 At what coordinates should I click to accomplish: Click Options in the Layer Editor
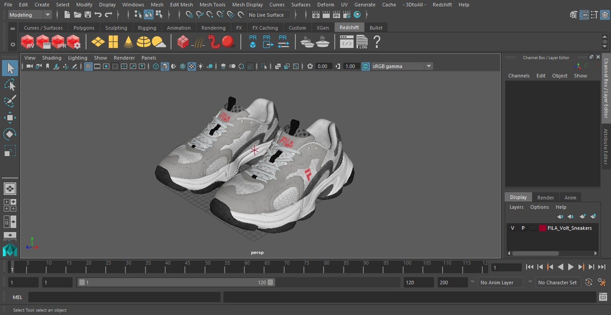pos(539,207)
